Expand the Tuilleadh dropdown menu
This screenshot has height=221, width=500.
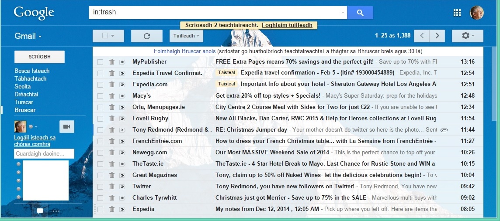186,36
